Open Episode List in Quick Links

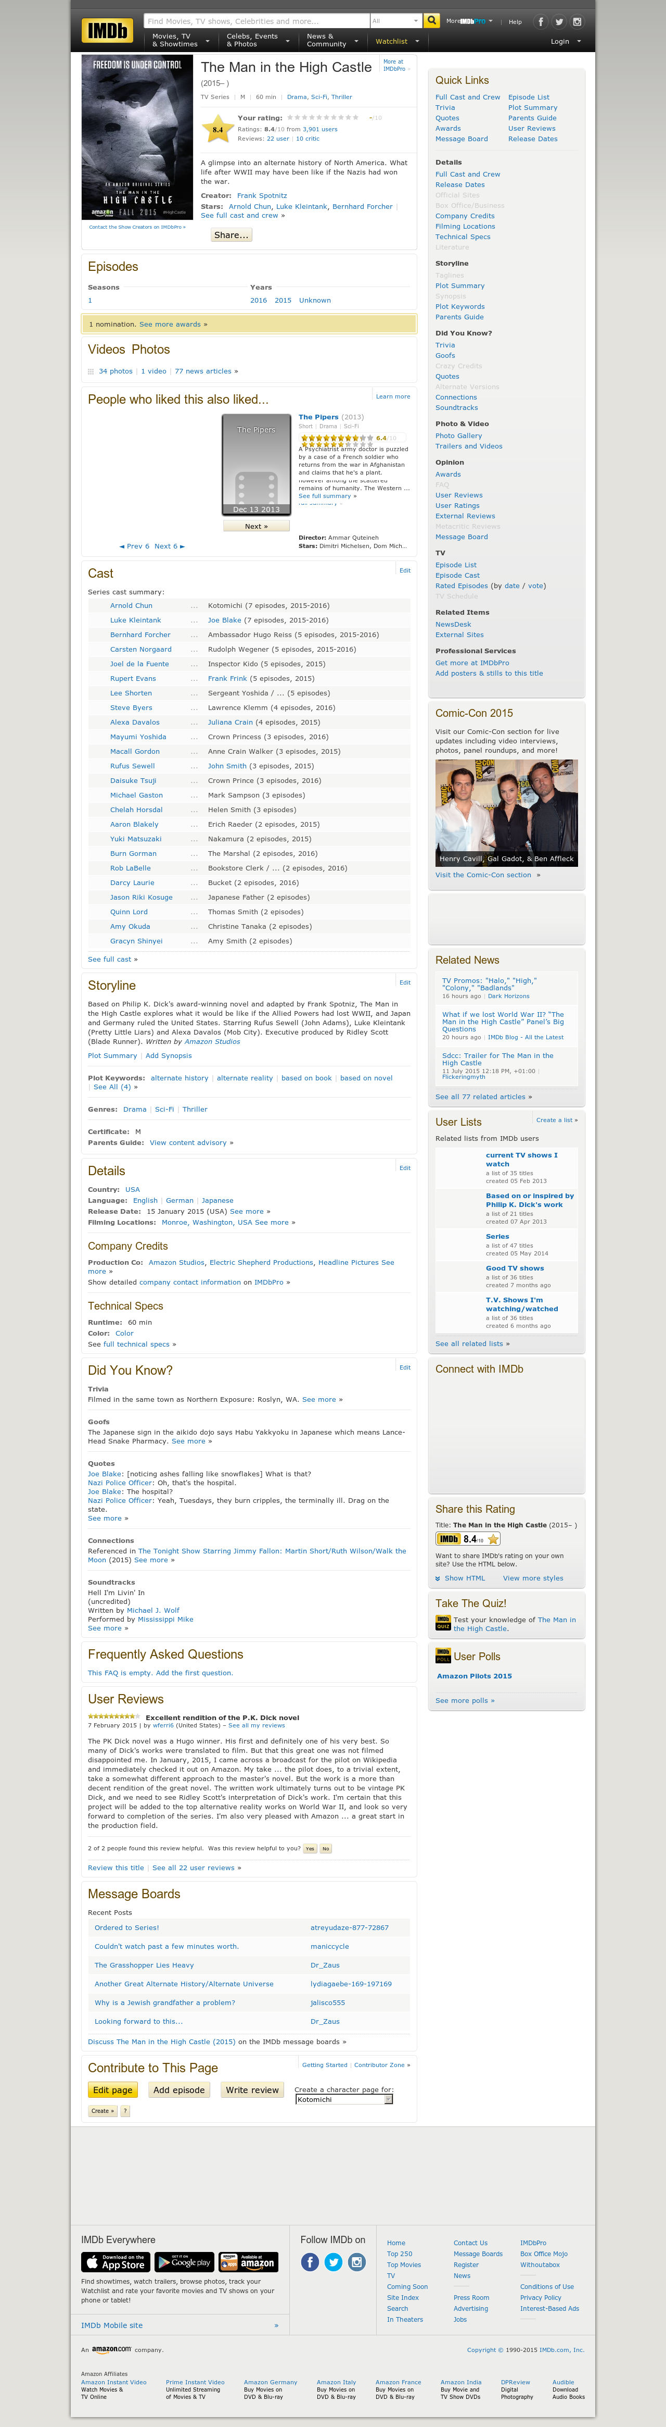point(529,97)
